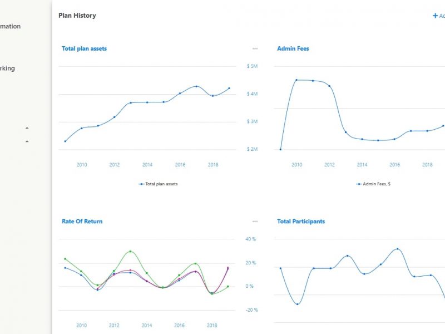Select the sidebar item ending in 'mation'

[x=10, y=26]
